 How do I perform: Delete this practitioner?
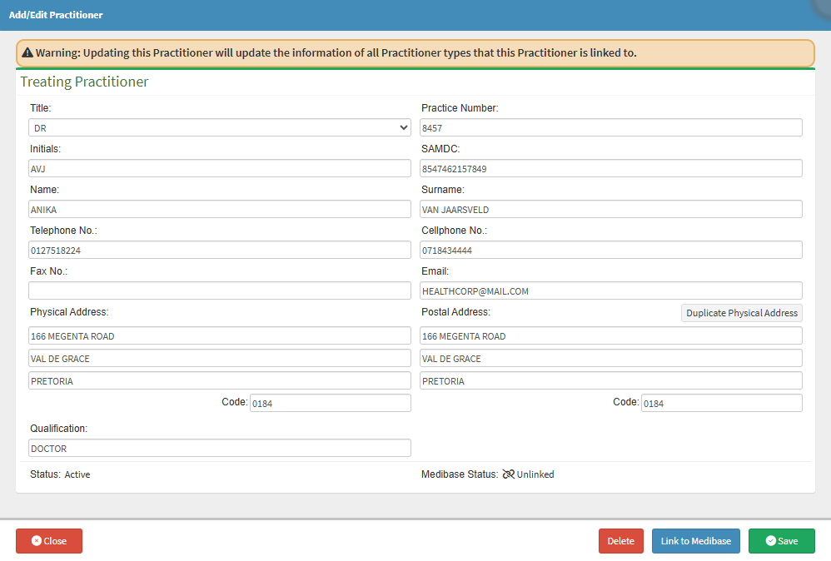pyautogui.click(x=620, y=541)
